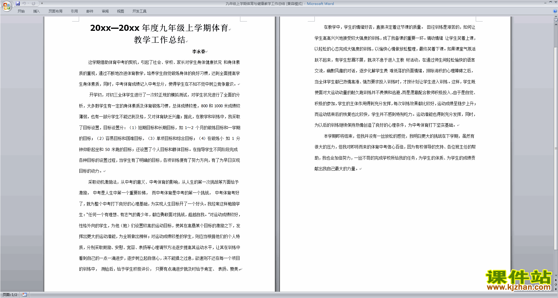The height and width of the screenshot is (298, 558).
Task: Click the line starting 本学期即将结束
Action: tap(399, 136)
